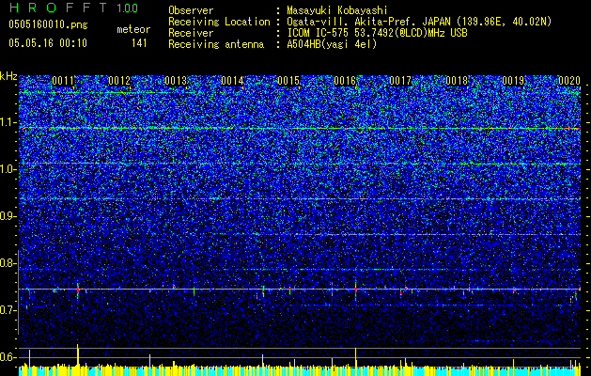This screenshot has height=376, width=591.
Task: Click the 'meteor' label
Action: tap(133, 29)
